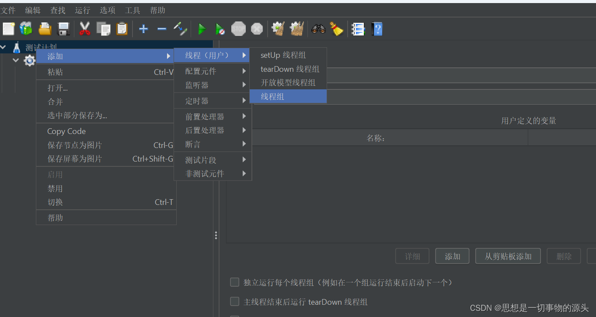Viewport: 596px width, 317px height.
Task: Expand 配置元件 submenu
Action: [213, 71]
